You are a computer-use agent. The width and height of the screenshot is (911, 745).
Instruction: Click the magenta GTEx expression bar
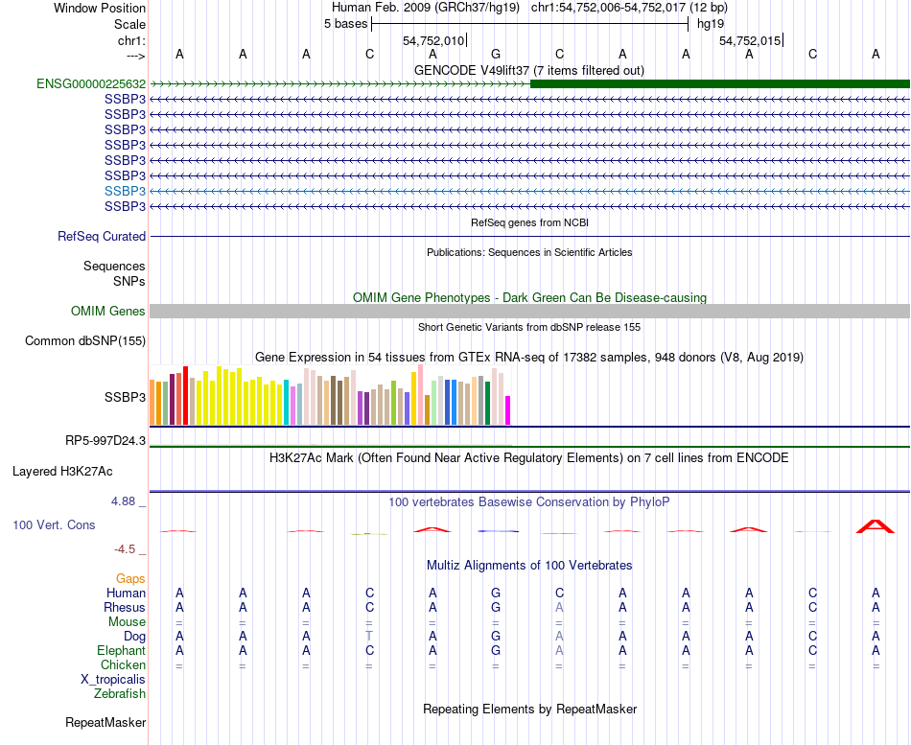coord(508,410)
